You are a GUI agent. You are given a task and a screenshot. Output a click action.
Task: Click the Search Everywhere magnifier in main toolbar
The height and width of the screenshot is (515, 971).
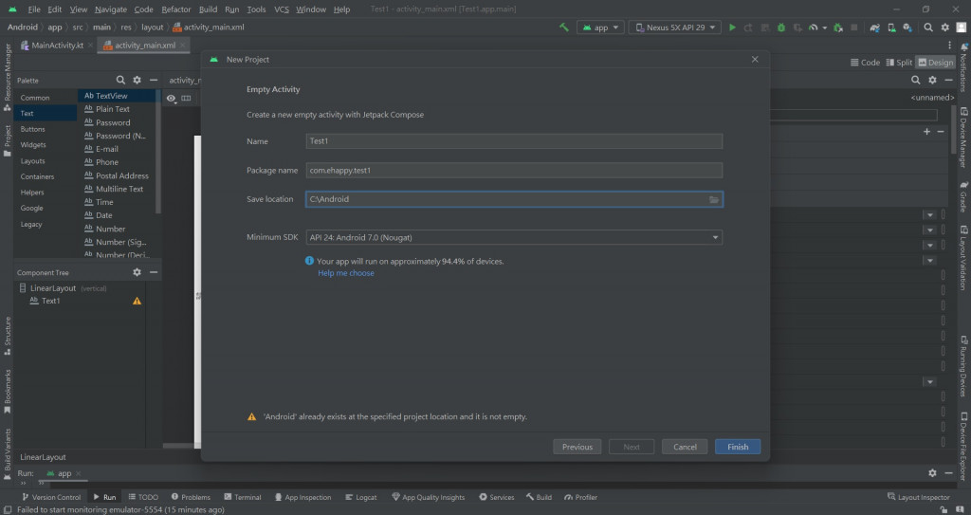tap(928, 28)
